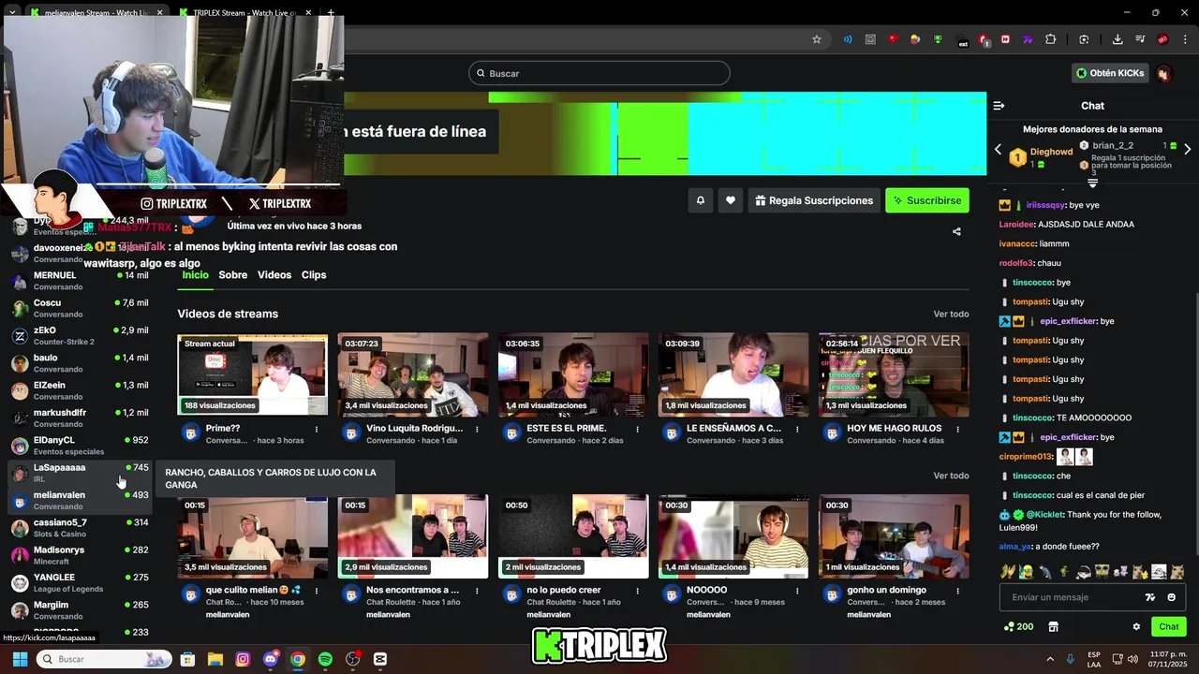Click 'Ver todo' for Videos de streams
1199x674 pixels.
(951, 315)
